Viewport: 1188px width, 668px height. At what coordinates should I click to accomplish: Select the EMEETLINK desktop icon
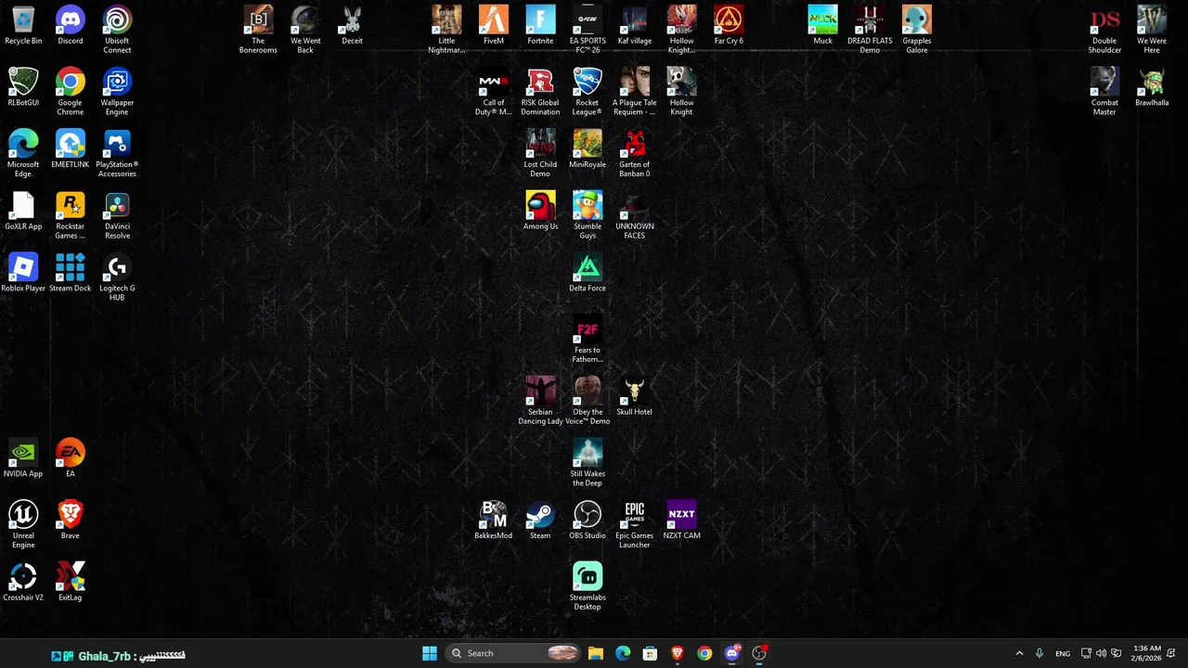[x=71, y=149]
